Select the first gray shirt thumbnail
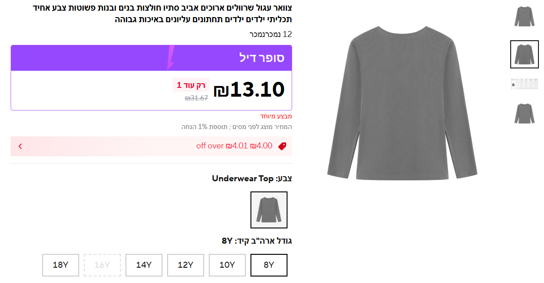The height and width of the screenshot is (283, 544). (x=524, y=17)
